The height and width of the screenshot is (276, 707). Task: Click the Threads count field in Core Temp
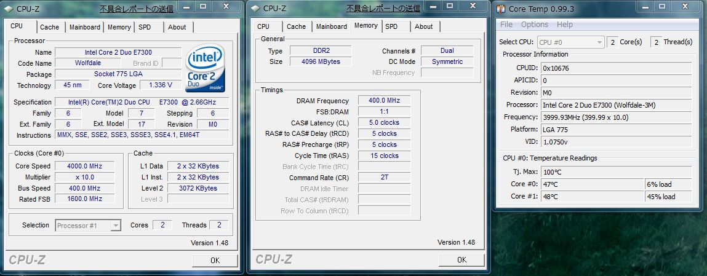click(656, 42)
